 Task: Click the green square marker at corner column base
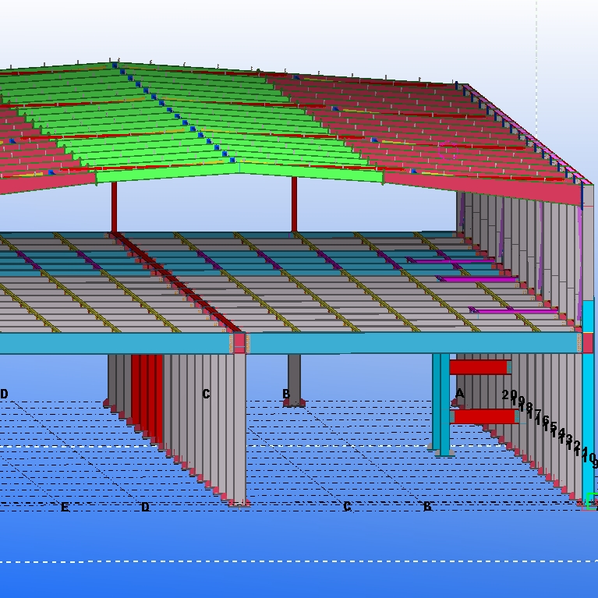(x=593, y=501)
